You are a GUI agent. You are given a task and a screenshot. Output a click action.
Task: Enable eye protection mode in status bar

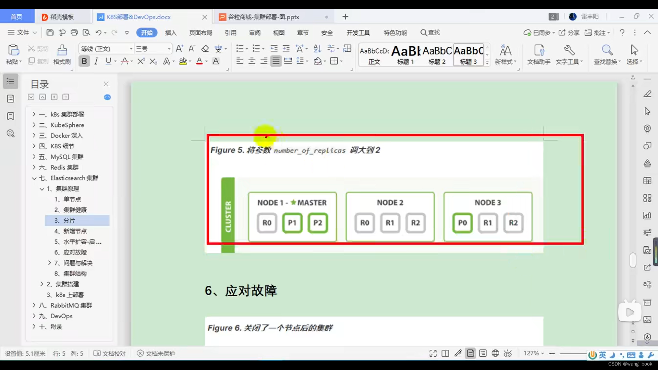tap(508, 353)
